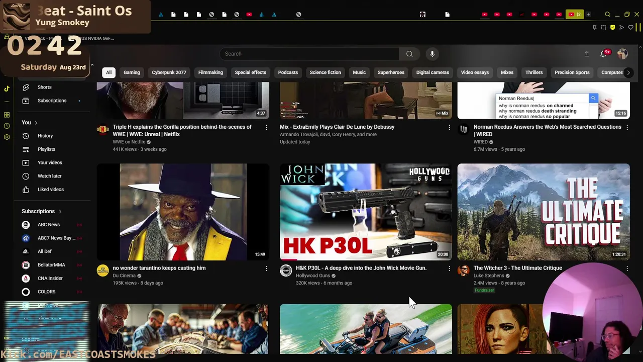Open the Create upload icon

[586, 54]
